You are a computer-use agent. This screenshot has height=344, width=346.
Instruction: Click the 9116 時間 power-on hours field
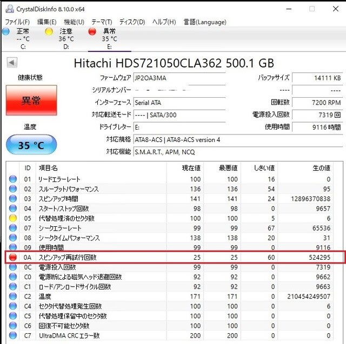coord(317,127)
